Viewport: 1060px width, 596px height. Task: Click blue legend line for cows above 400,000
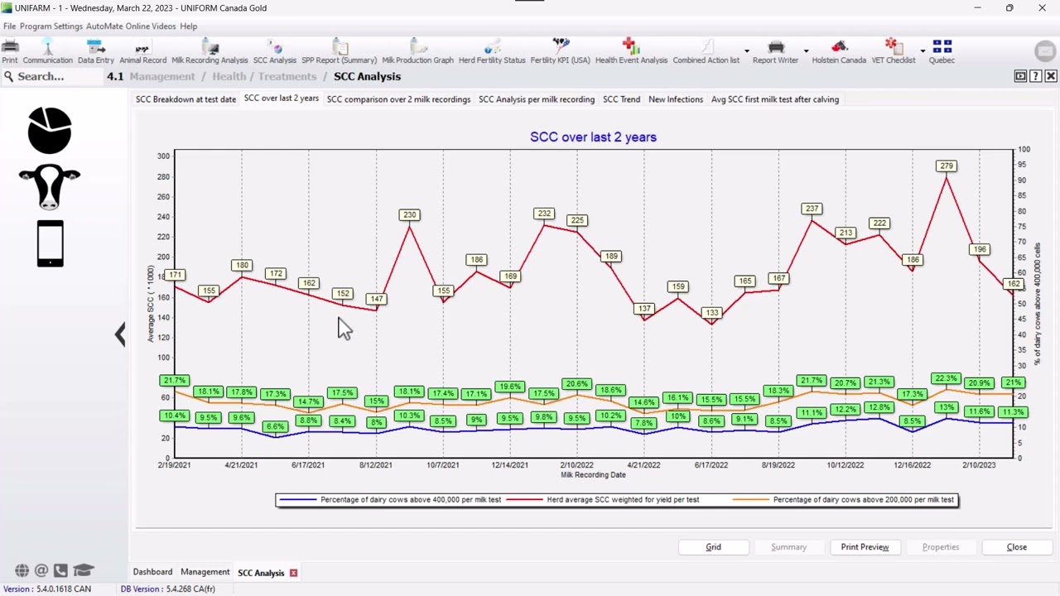(x=298, y=500)
